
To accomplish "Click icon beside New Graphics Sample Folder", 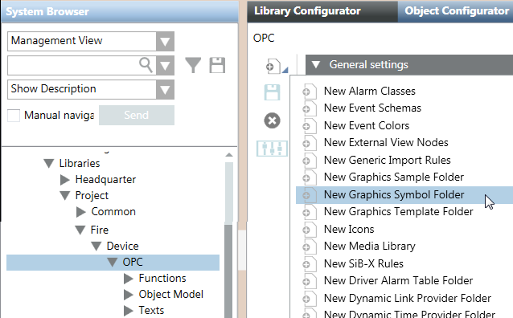I will [310, 177].
